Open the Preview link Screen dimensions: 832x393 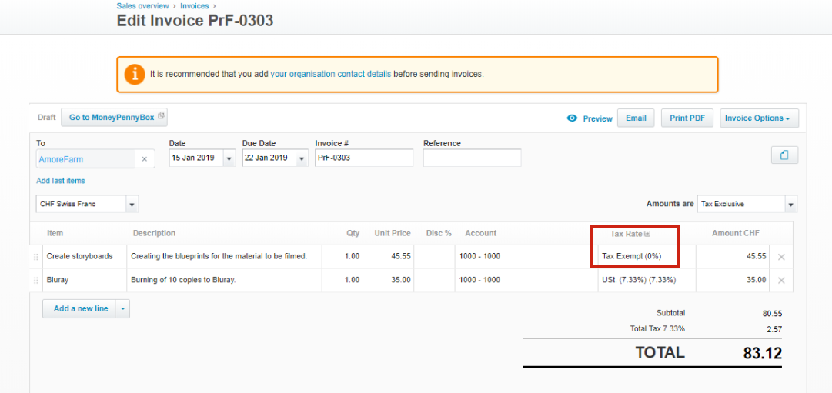(597, 118)
